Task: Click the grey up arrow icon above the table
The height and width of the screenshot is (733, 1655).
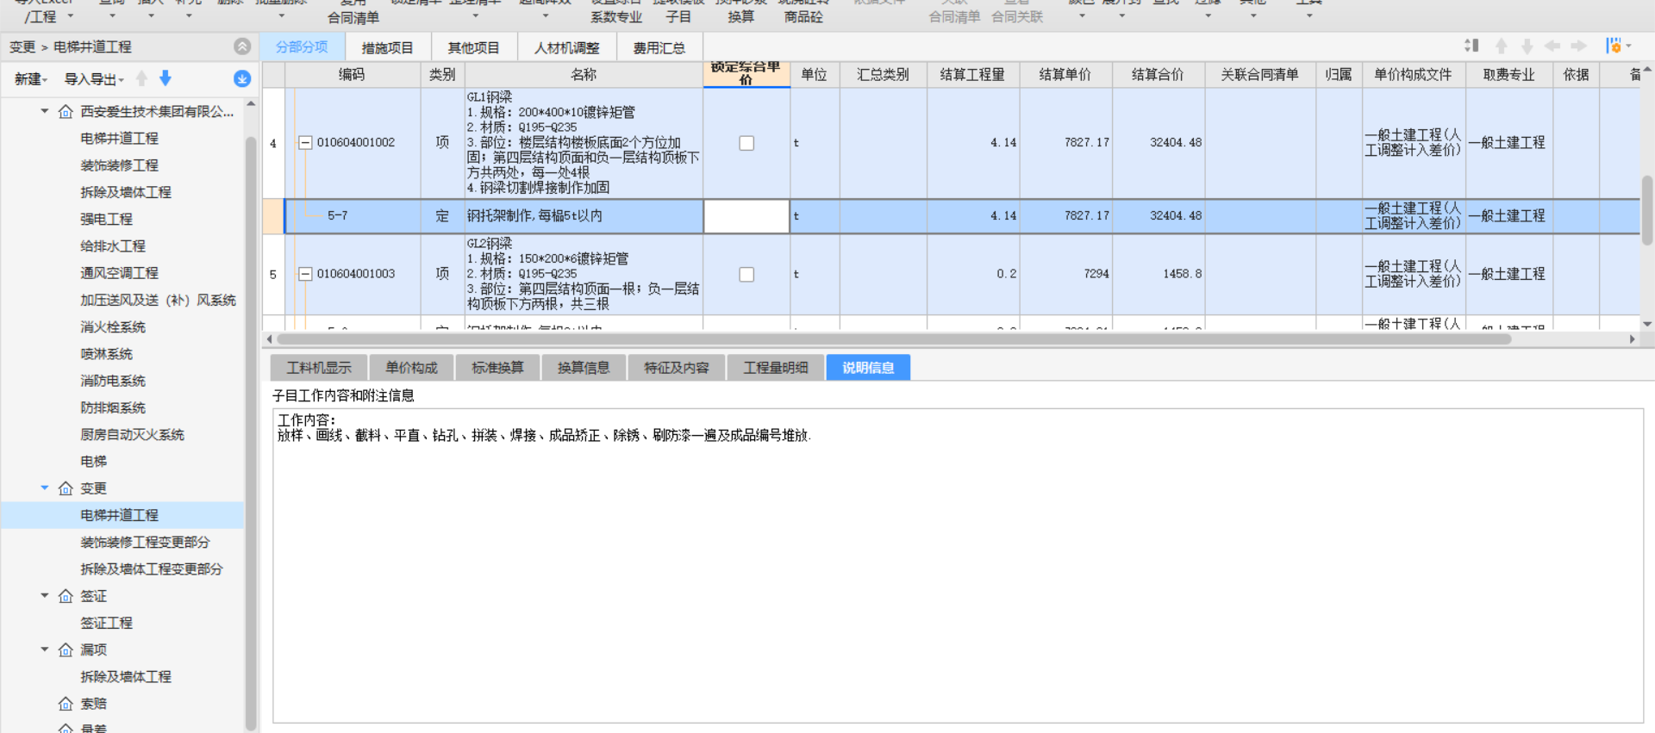Action: [x=1502, y=46]
